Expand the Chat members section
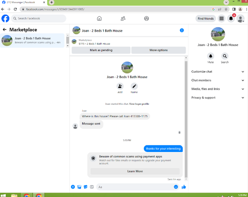This screenshot has height=197, width=248. pos(218,80)
